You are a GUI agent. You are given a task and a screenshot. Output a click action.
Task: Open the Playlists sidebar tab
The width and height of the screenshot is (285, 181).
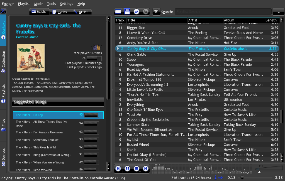point(3,94)
